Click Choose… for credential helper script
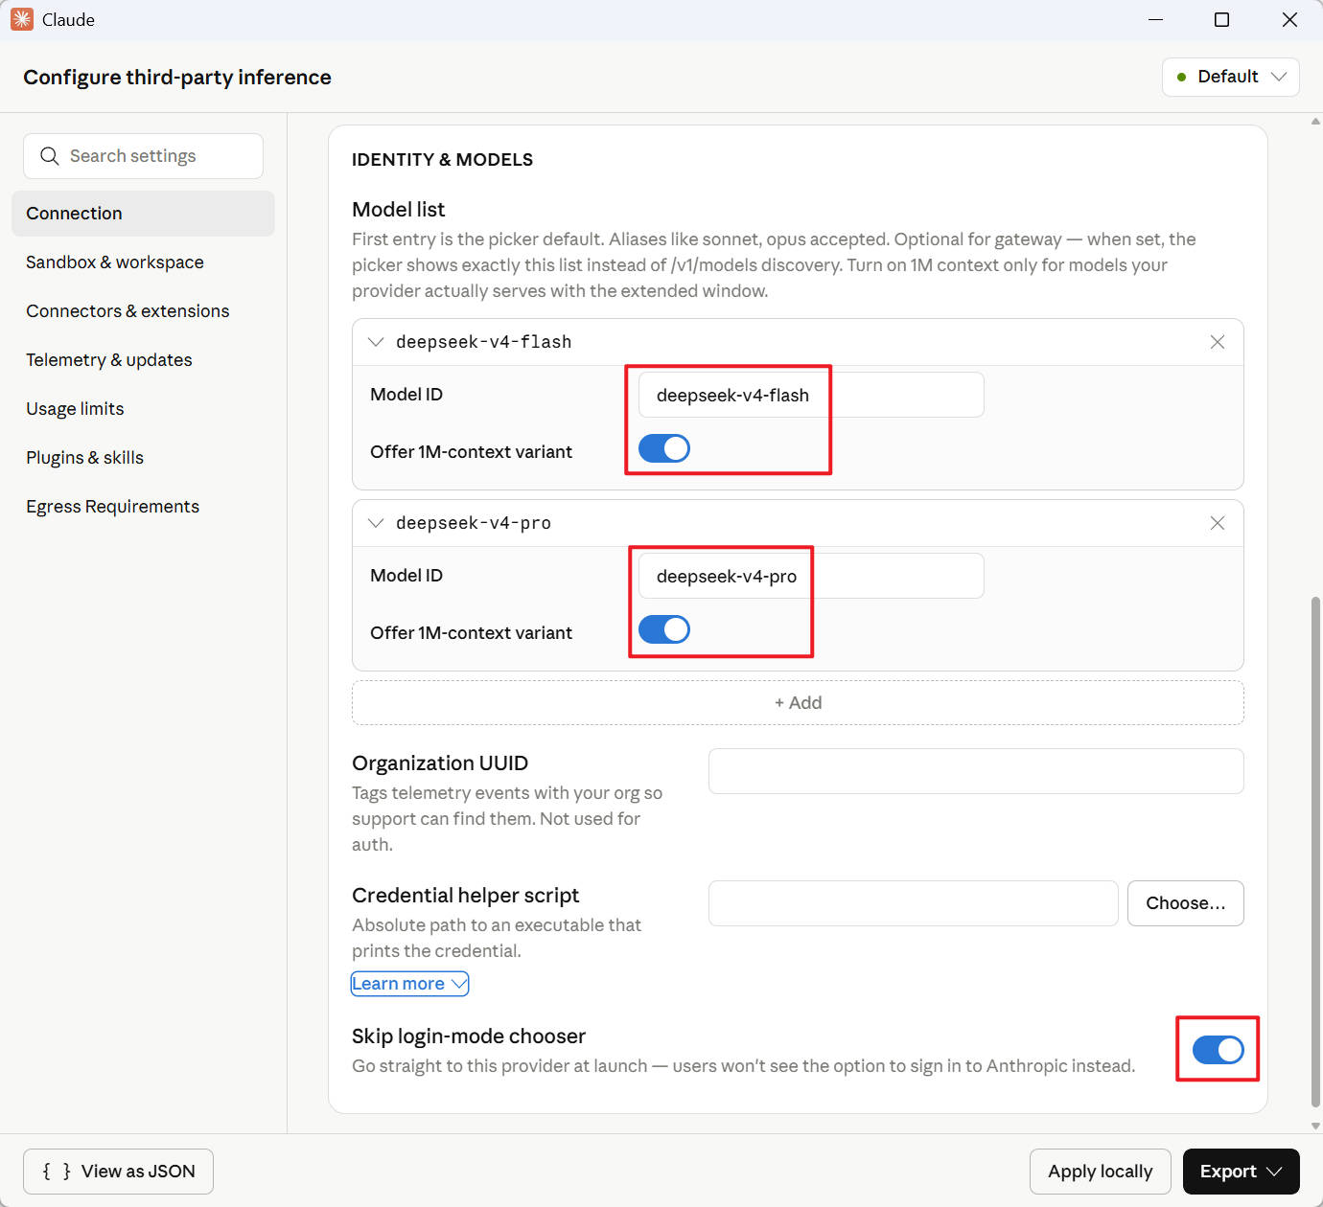The width and height of the screenshot is (1323, 1207). tap(1185, 903)
